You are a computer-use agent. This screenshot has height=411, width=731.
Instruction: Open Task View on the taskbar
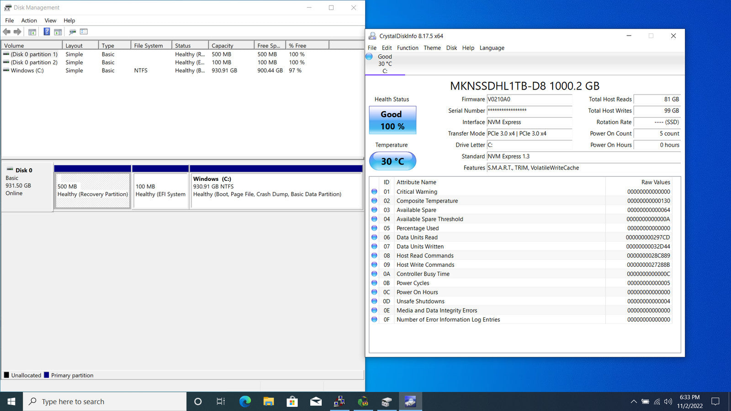221,401
